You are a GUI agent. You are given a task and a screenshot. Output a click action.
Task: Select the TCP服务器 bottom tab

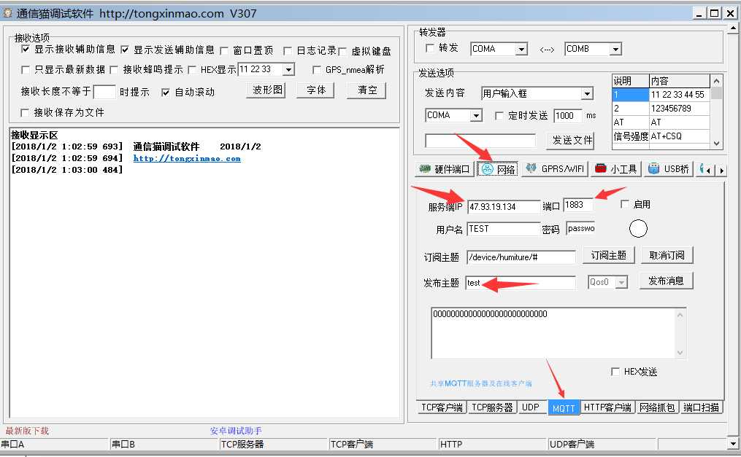[492, 407]
